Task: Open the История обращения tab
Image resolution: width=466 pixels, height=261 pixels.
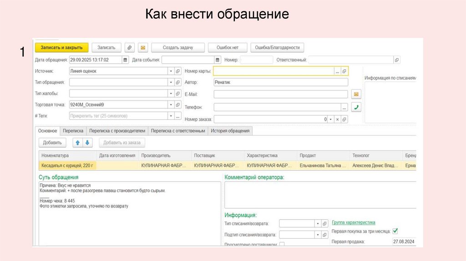Action: [230, 131]
